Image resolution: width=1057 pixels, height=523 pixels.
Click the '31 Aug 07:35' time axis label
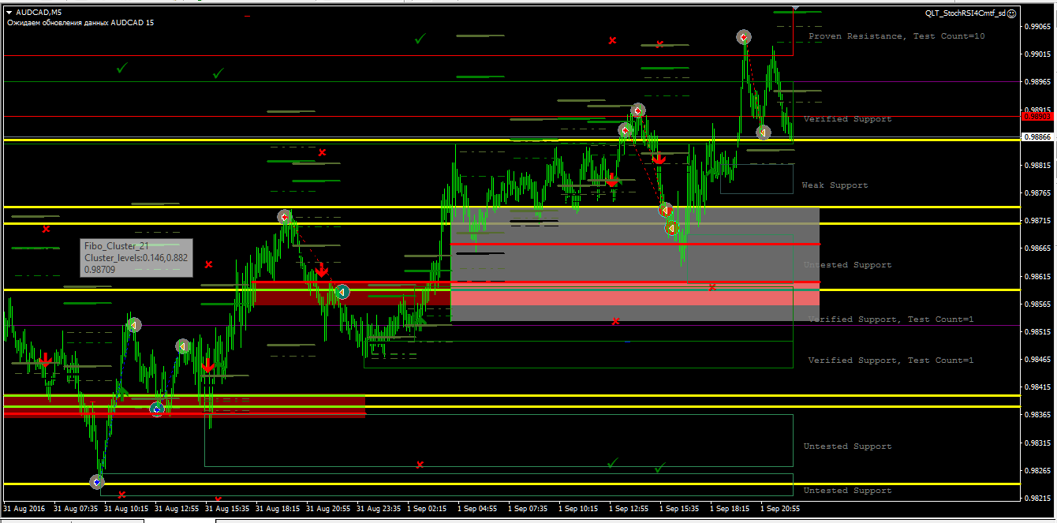pyautogui.click(x=77, y=509)
